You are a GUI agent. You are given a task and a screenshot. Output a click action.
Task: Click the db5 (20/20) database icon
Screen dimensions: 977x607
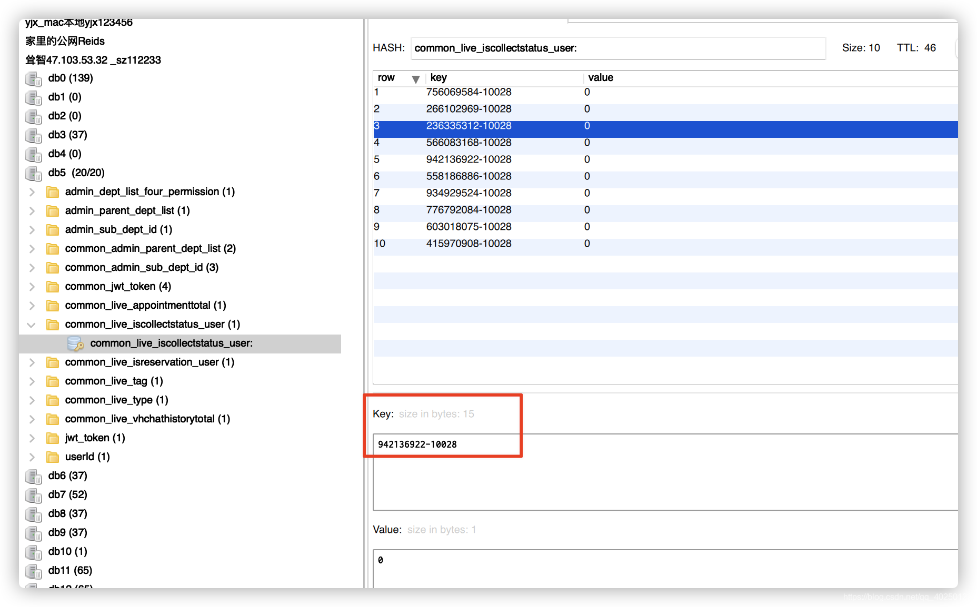(x=34, y=174)
